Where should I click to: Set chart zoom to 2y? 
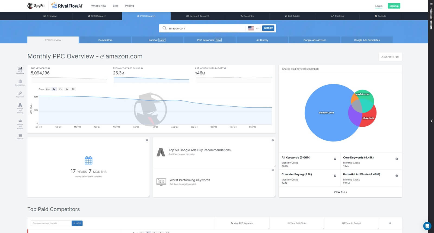[x=60, y=89]
